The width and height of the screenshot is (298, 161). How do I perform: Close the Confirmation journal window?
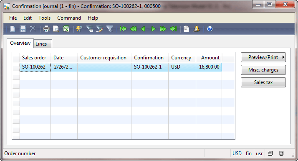[285, 4]
